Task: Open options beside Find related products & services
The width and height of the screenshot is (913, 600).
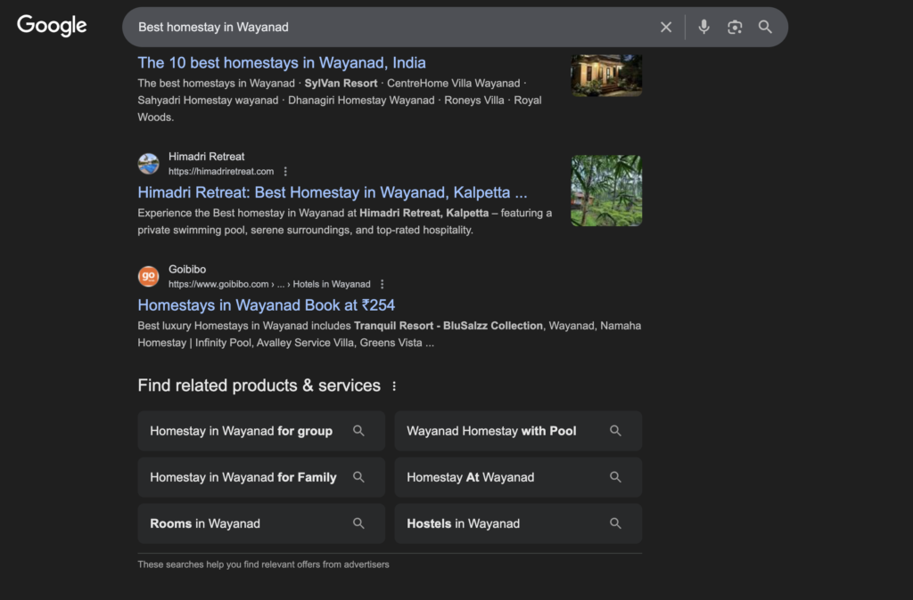Action: tap(394, 386)
